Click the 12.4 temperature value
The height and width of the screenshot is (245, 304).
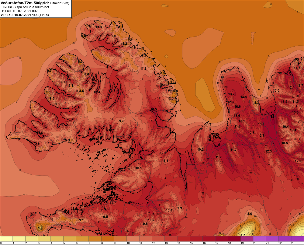pyautogui.click(x=291, y=88)
